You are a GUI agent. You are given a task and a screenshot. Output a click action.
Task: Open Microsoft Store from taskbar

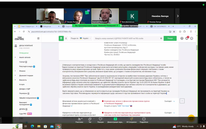coord(45,126)
